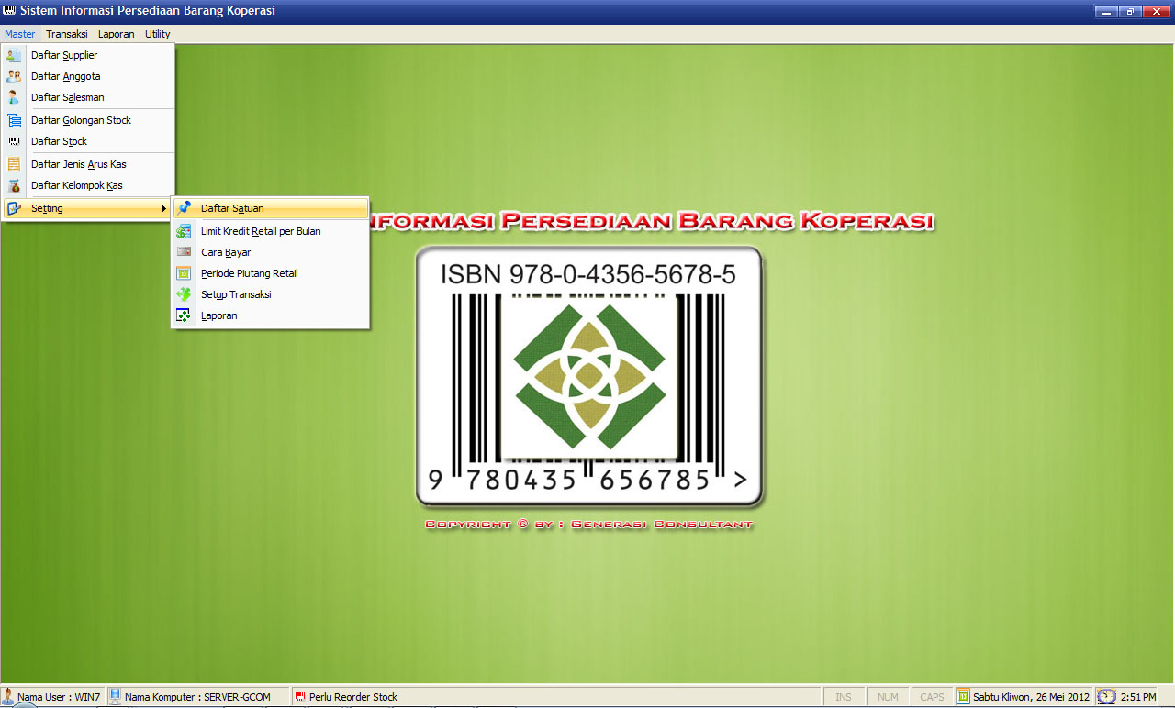
Task: Click the Daftar Salesman person icon
Action: 14,97
